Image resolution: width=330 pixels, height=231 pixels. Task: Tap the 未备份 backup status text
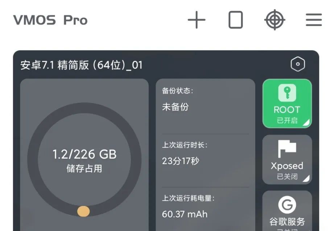point(176,106)
